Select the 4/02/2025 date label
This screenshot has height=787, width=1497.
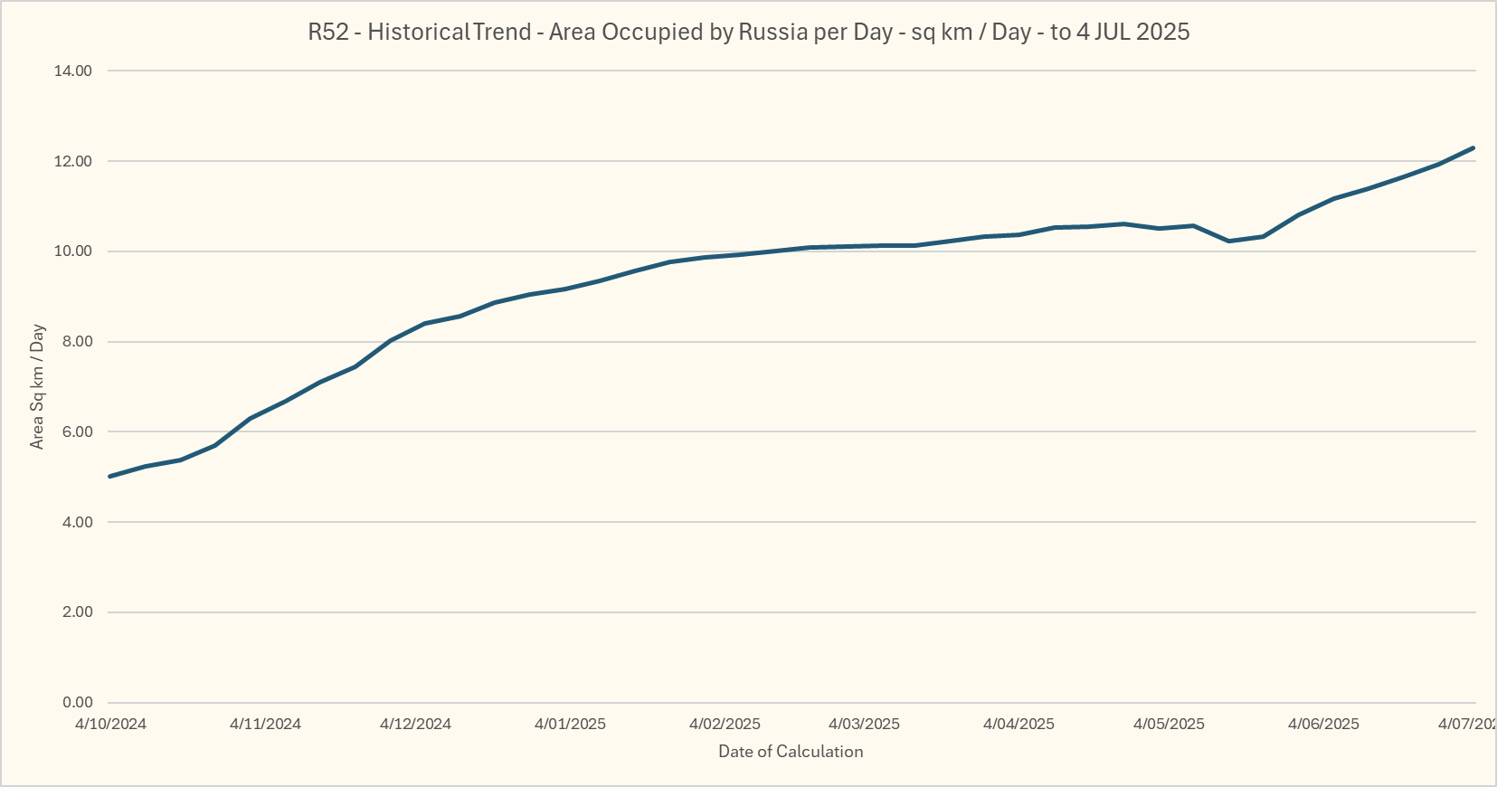[725, 725]
